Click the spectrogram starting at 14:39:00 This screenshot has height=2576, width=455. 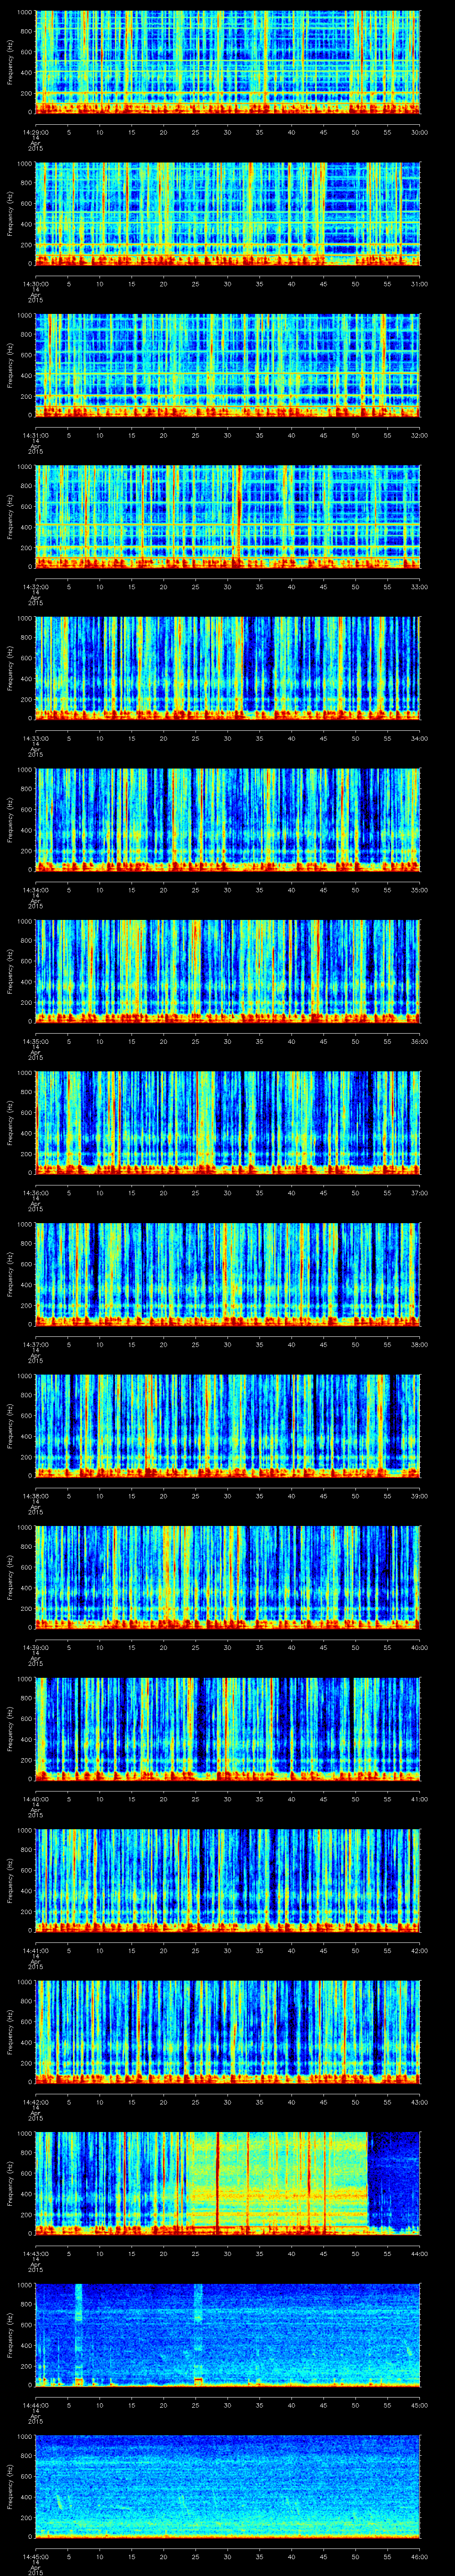[x=227, y=1577]
